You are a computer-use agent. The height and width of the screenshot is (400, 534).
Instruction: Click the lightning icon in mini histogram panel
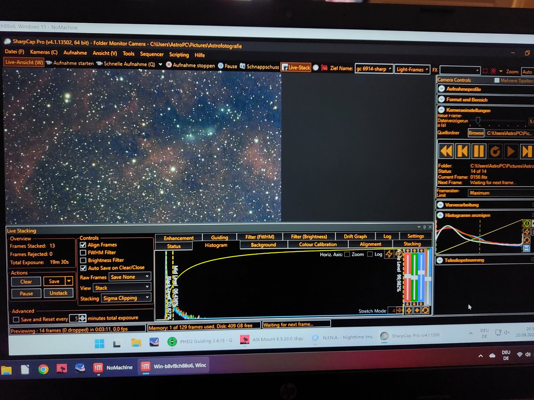(x=527, y=232)
